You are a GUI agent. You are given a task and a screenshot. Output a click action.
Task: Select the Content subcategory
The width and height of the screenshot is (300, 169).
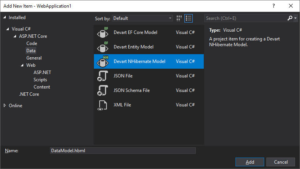(42, 87)
